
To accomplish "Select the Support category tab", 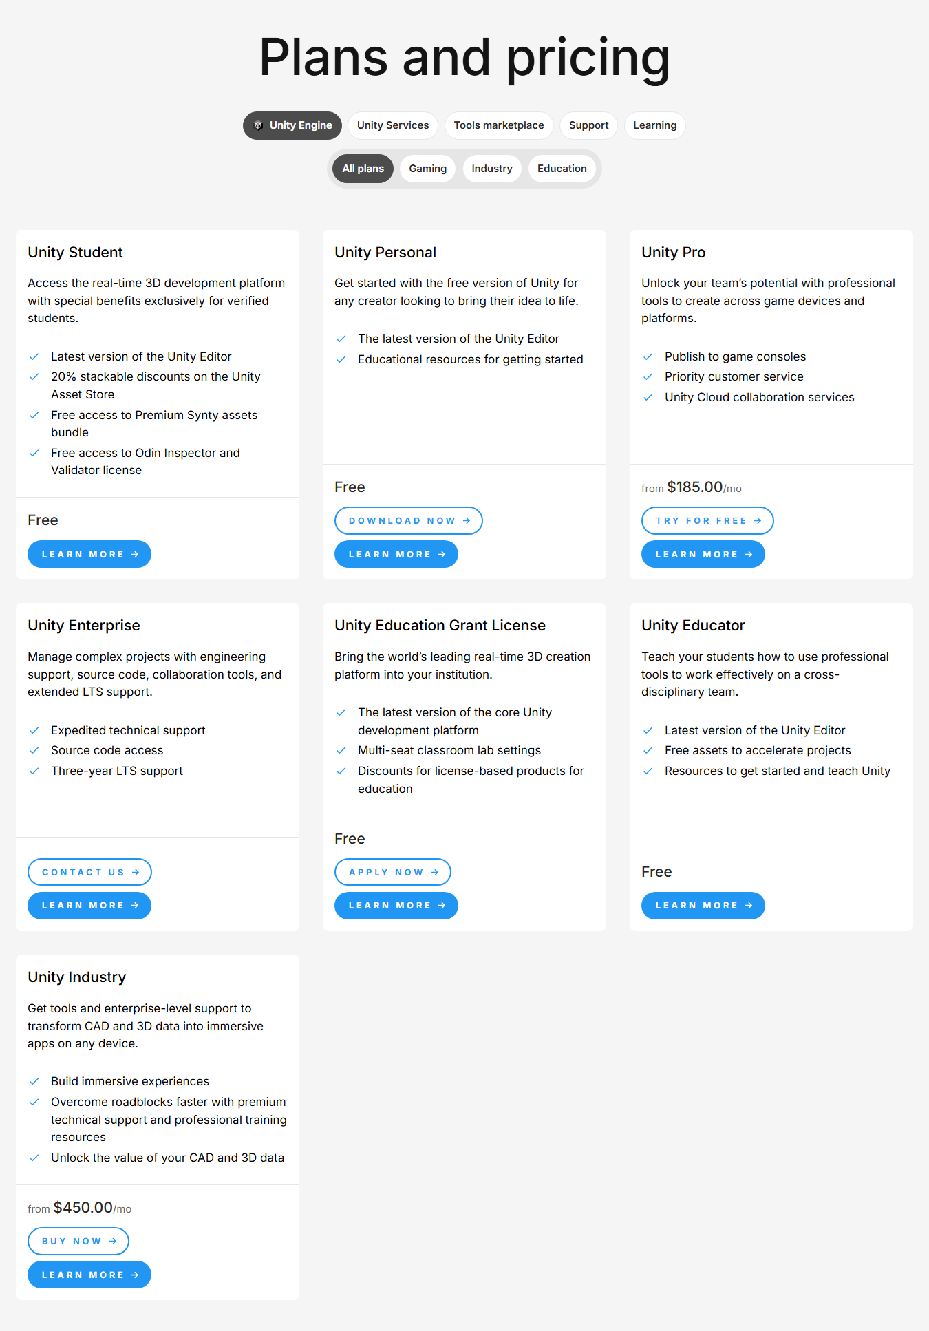I will coord(589,125).
